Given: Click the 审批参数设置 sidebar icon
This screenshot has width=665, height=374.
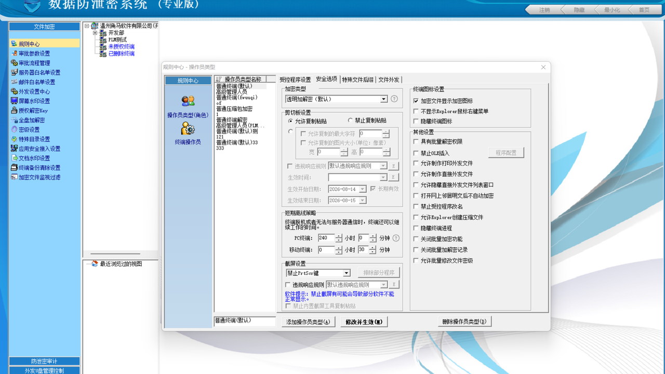Looking at the screenshot, I should [14, 54].
